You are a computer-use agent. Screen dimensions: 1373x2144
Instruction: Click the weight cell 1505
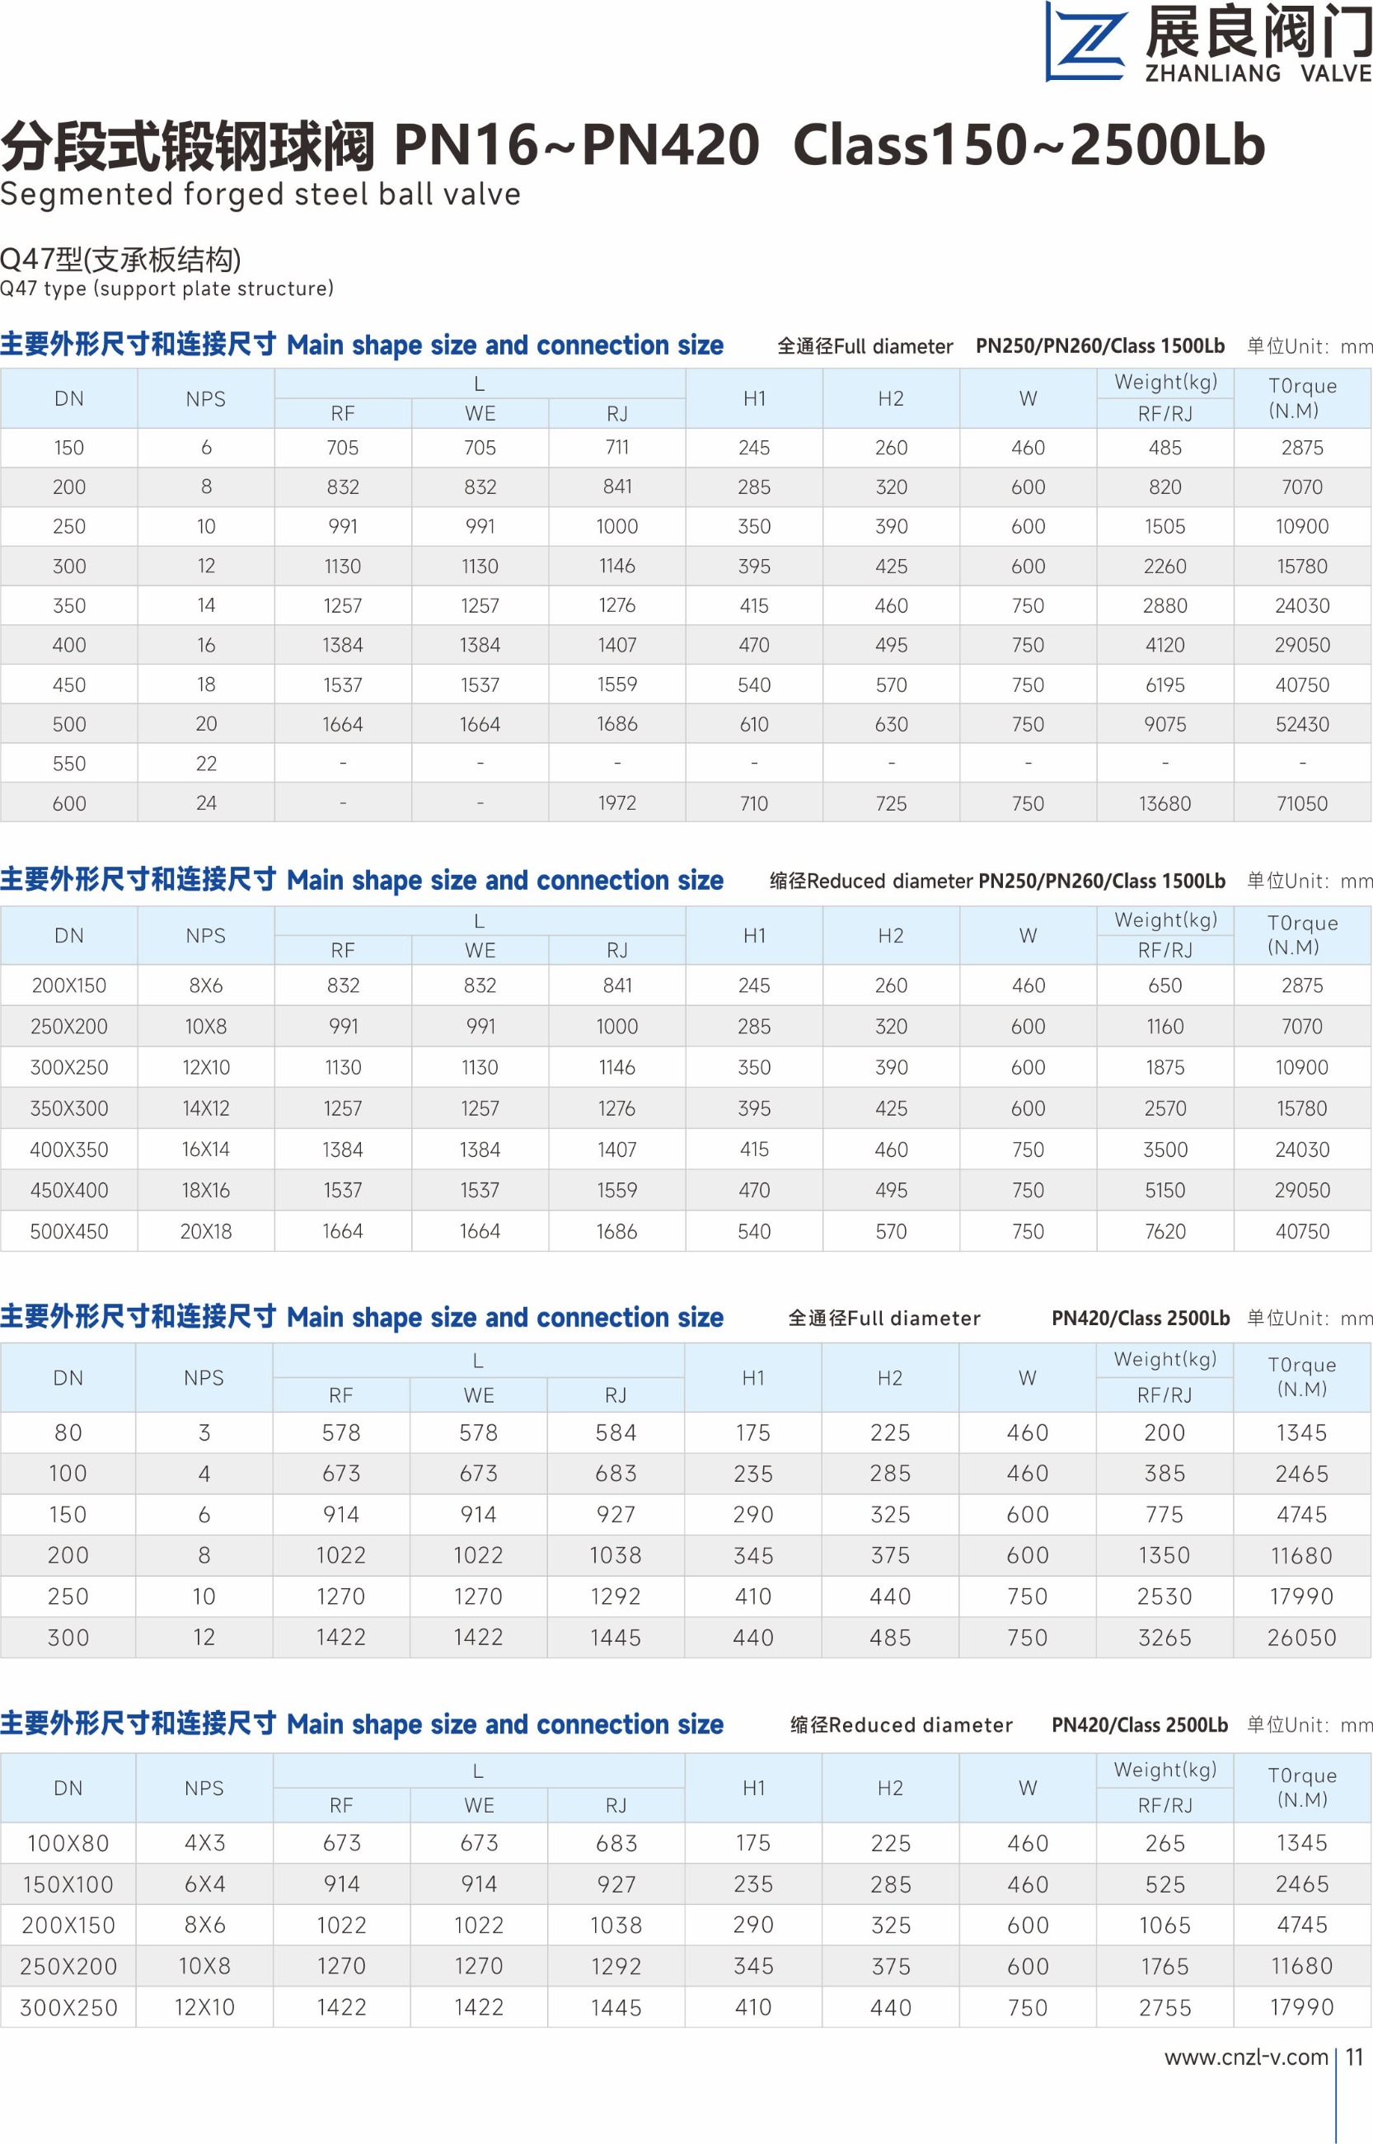[1164, 526]
